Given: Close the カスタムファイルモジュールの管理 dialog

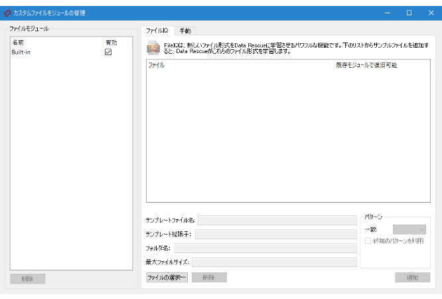Looking at the screenshot, I should pos(430,13).
